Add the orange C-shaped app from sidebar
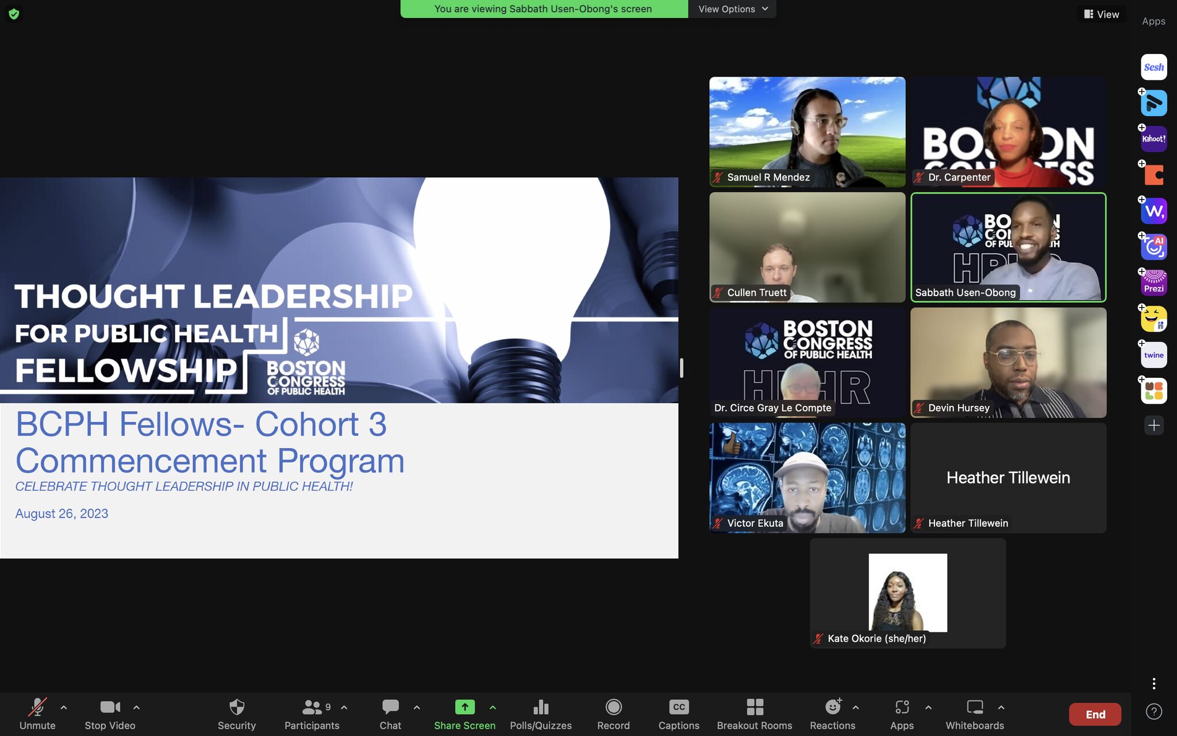 tap(1153, 175)
